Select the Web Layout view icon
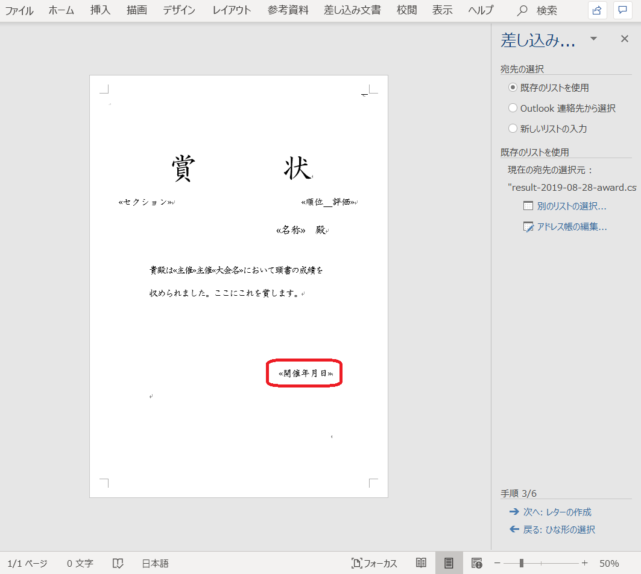The height and width of the screenshot is (574, 641). (x=476, y=563)
